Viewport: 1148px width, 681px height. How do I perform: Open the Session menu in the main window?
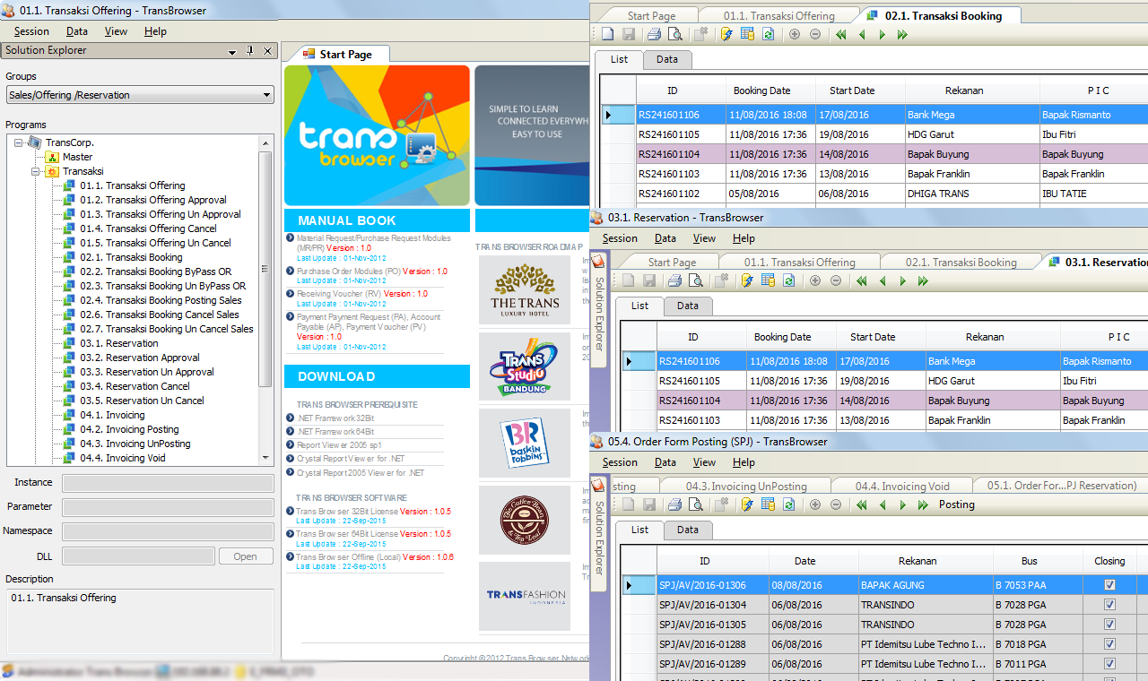[31, 31]
